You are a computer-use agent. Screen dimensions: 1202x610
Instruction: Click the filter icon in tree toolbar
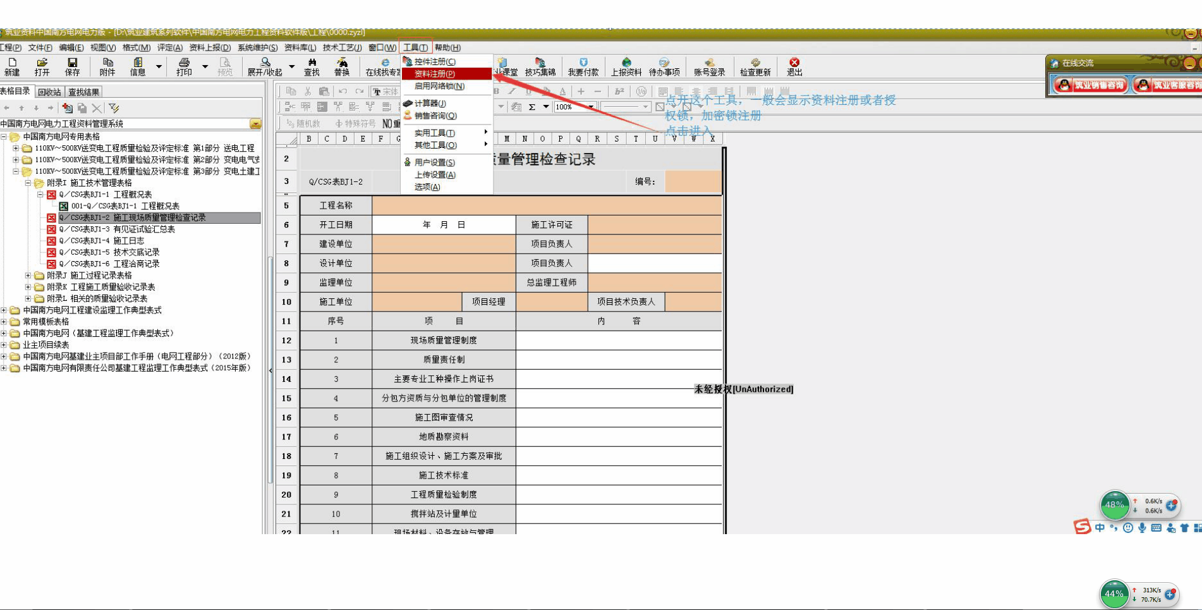pyautogui.click(x=114, y=108)
